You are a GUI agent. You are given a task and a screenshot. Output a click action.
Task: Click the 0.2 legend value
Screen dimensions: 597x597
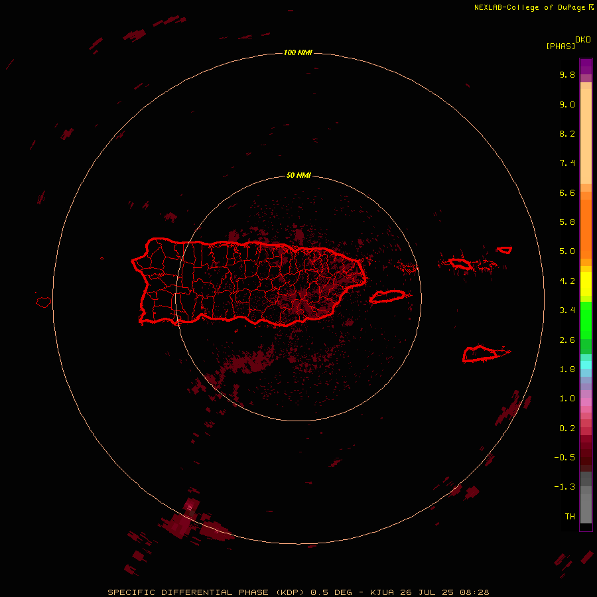[x=567, y=429]
